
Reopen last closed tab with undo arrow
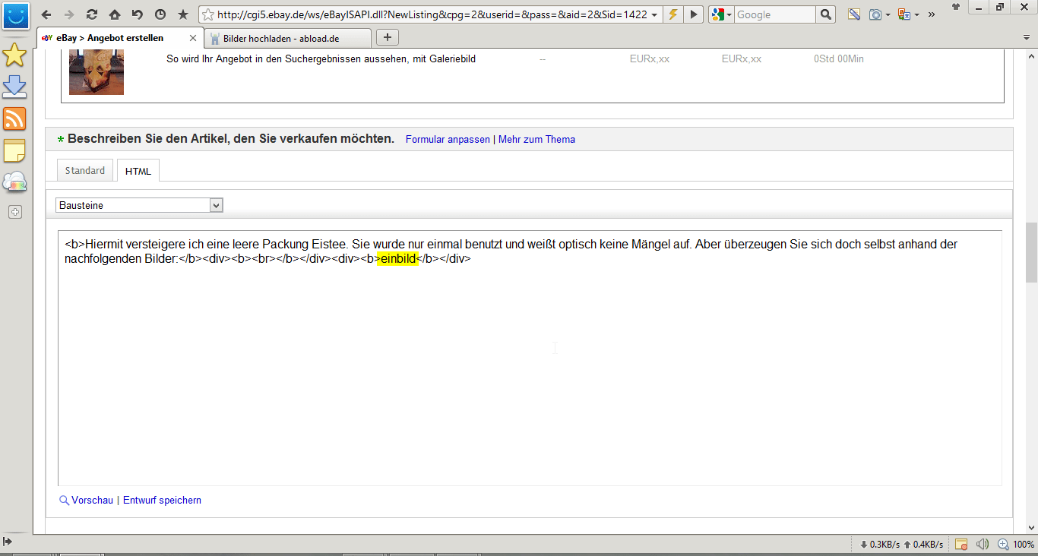coord(138,14)
